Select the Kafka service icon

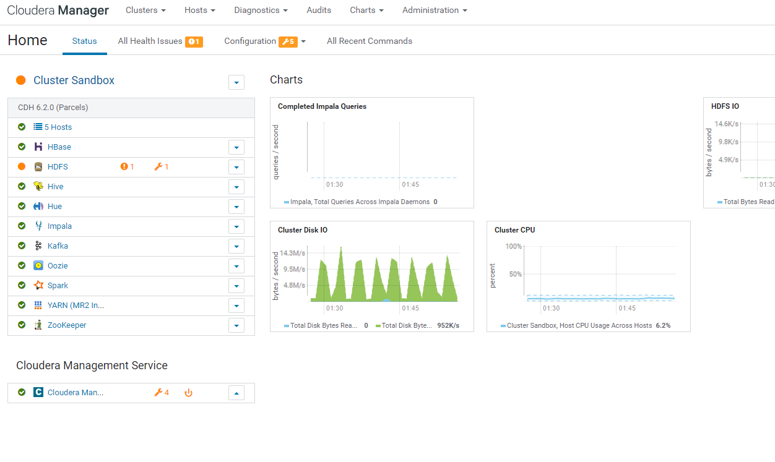(x=39, y=246)
